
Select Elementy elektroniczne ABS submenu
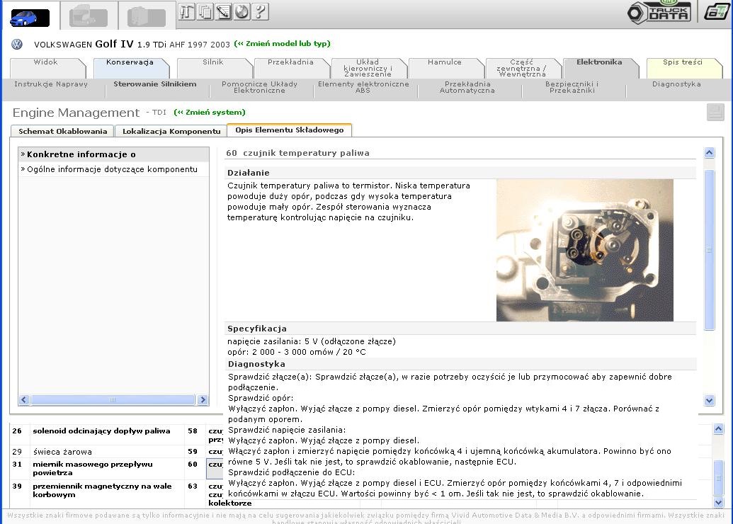tap(363, 87)
